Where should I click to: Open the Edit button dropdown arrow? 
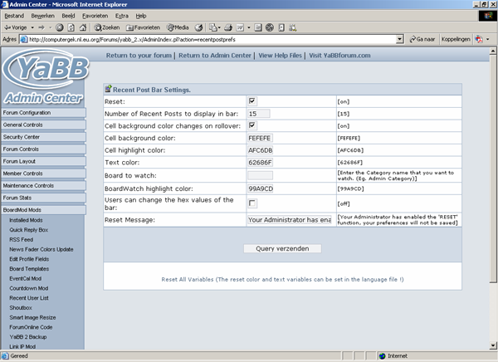point(249,27)
